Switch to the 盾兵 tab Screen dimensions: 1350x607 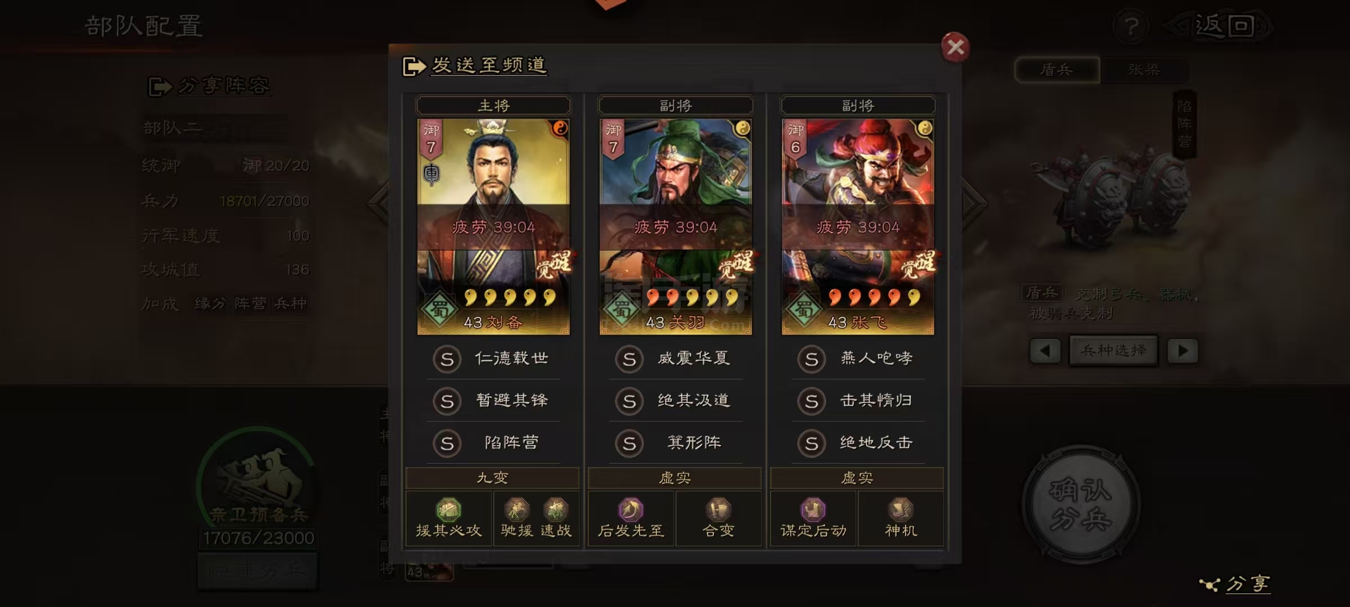pos(1057,70)
